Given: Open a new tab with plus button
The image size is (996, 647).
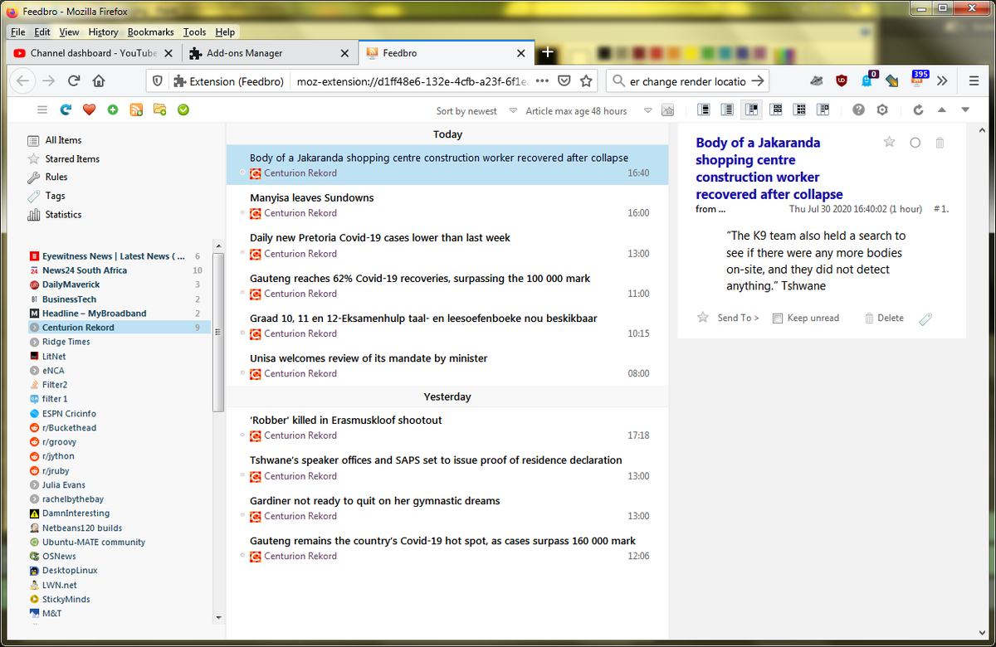Looking at the screenshot, I should [547, 52].
